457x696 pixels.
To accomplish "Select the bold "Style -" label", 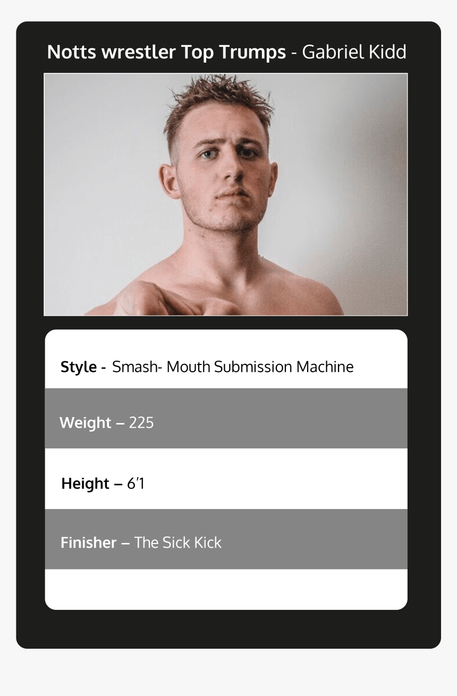I will pyautogui.click(x=83, y=367).
